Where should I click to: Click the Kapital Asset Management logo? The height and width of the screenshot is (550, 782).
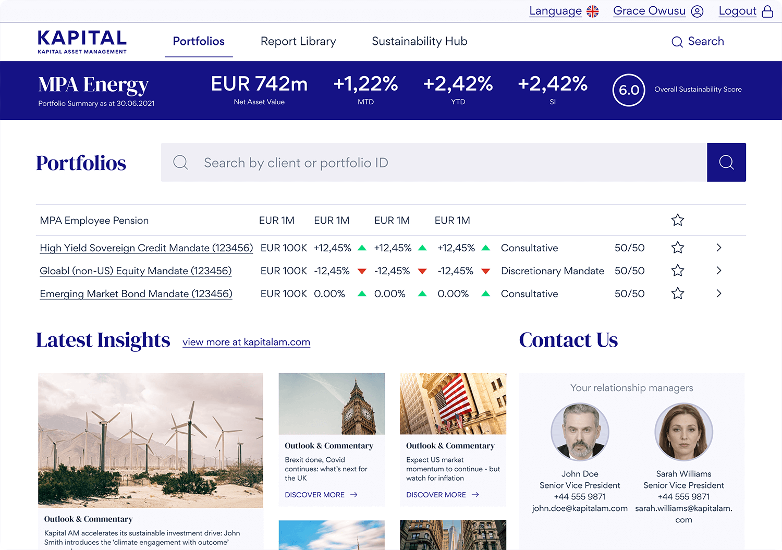pyautogui.click(x=82, y=42)
